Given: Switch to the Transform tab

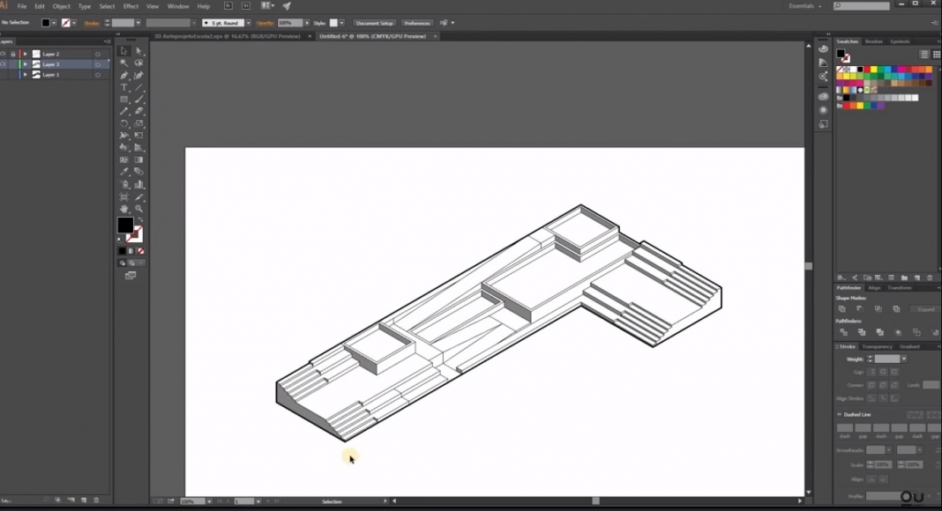Looking at the screenshot, I should (x=899, y=288).
